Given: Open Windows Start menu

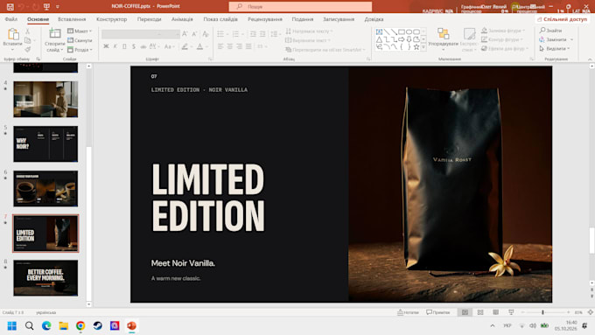Looking at the screenshot, I should 11,326.
